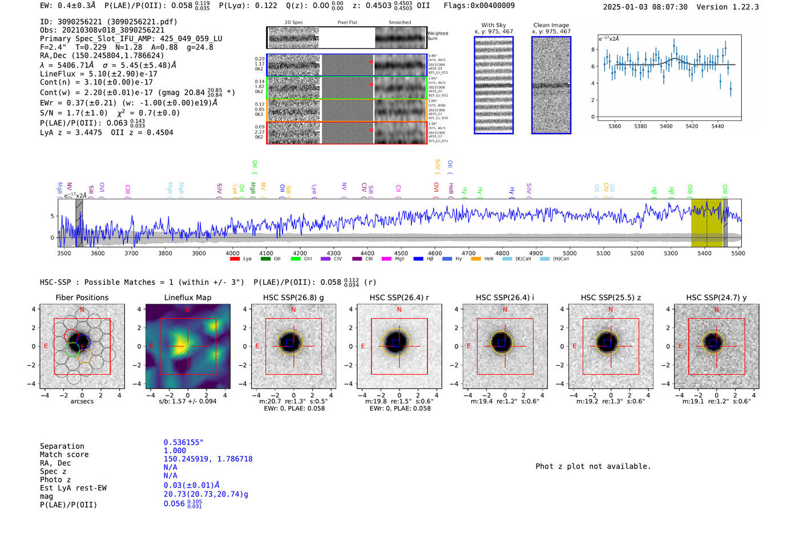Click the Est LyA rest-EW value 0.03
The height and width of the screenshot is (544, 799).
click(x=192, y=485)
